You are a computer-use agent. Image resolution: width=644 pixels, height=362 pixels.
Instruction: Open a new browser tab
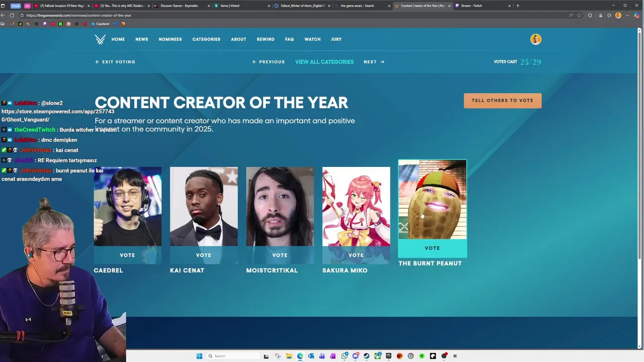pos(518,6)
